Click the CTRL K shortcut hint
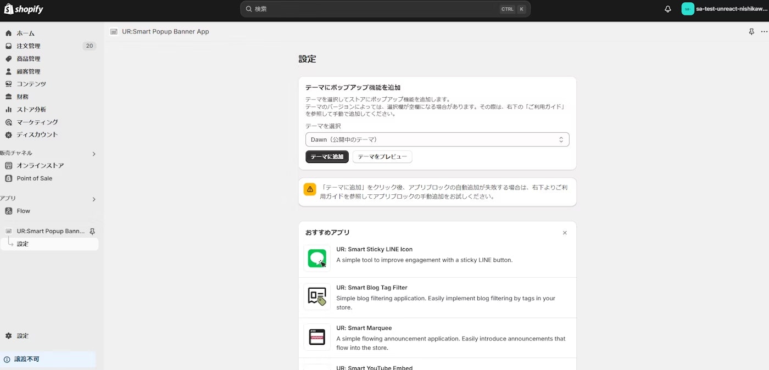 [x=513, y=9]
